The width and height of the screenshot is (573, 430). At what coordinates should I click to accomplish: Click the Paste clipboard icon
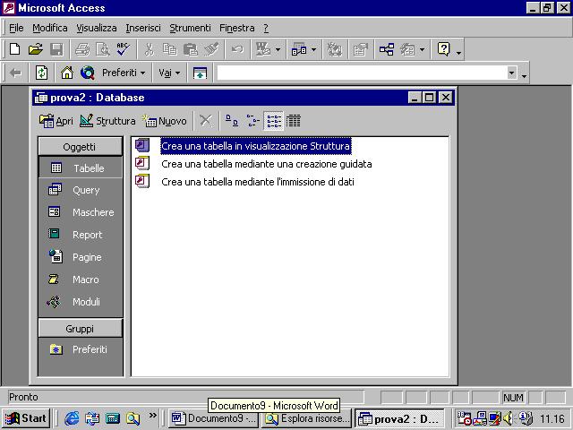click(191, 49)
